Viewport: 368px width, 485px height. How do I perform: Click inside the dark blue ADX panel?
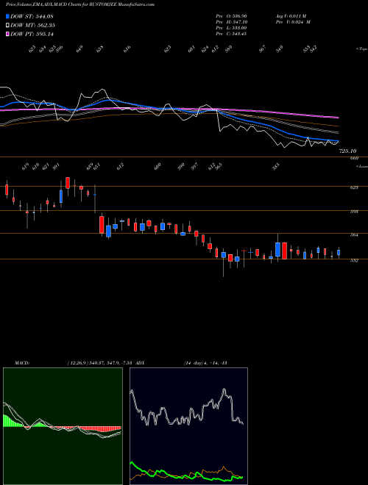(x=188, y=426)
